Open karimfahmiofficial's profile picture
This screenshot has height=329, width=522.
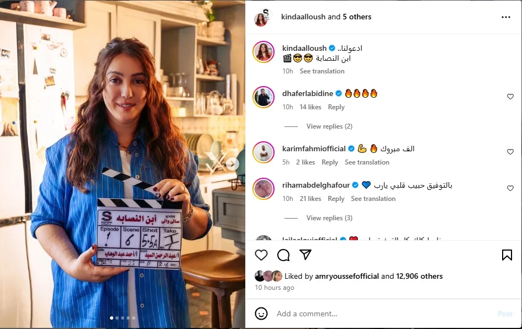(263, 152)
